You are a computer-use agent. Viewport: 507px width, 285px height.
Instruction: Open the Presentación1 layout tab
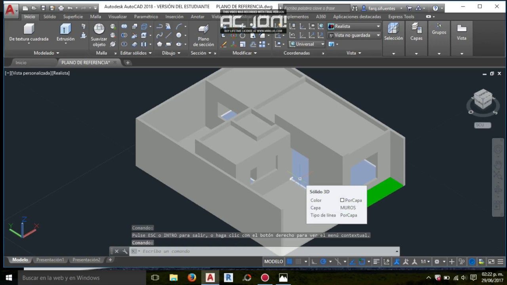click(50, 260)
